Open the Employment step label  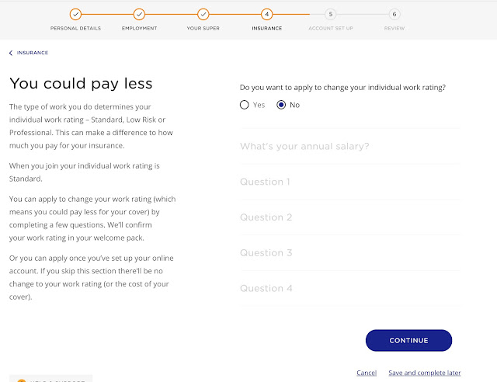click(x=139, y=28)
